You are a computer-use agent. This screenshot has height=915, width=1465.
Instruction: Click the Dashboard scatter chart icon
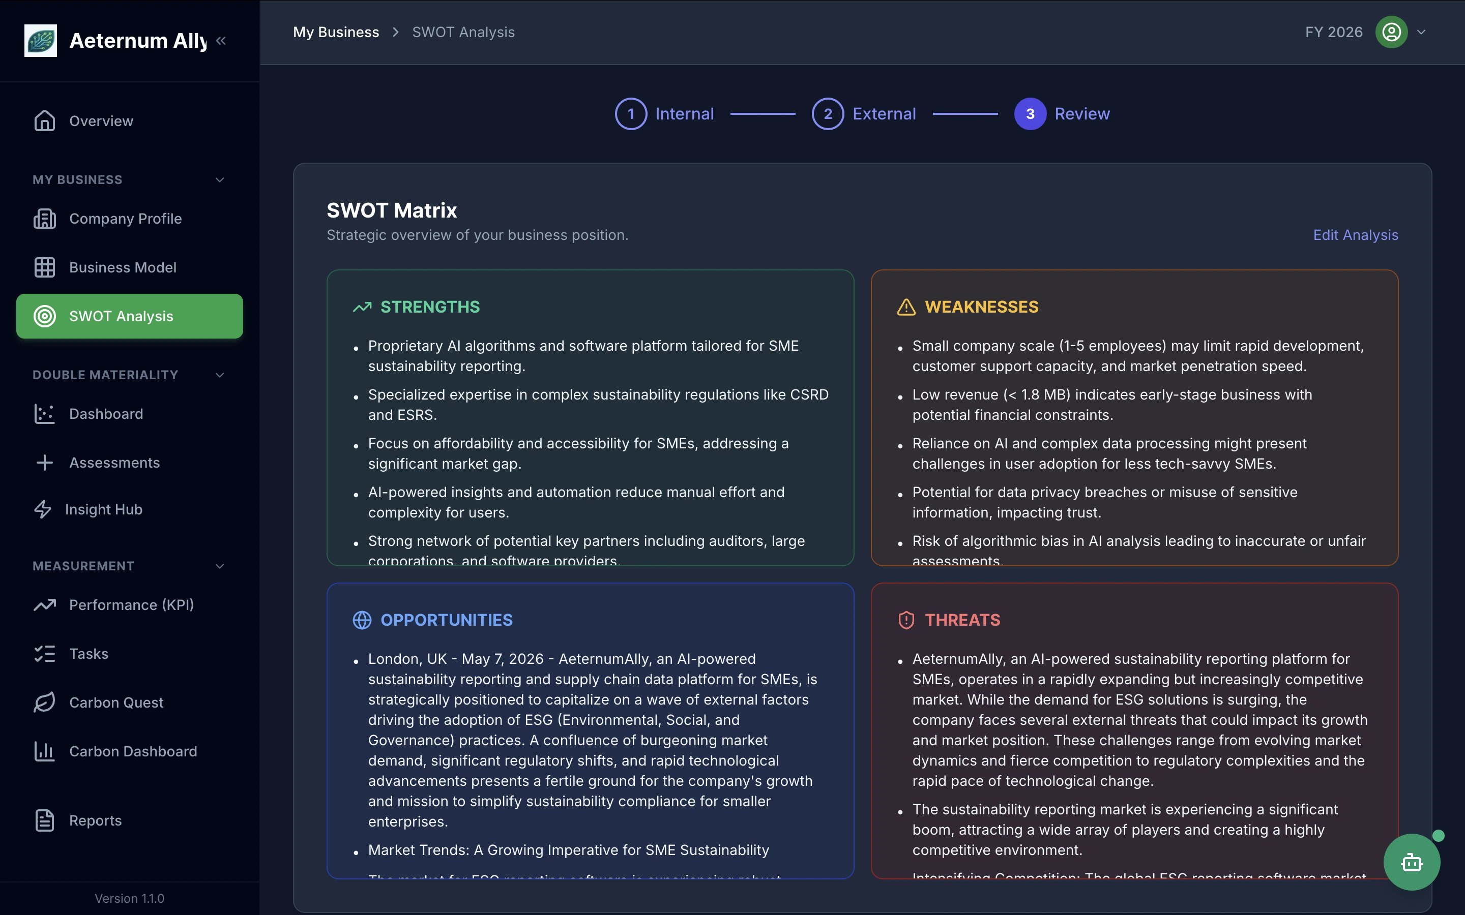pyautogui.click(x=44, y=414)
